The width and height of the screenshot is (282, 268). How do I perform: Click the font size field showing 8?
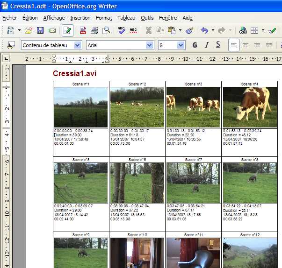coord(167,45)
